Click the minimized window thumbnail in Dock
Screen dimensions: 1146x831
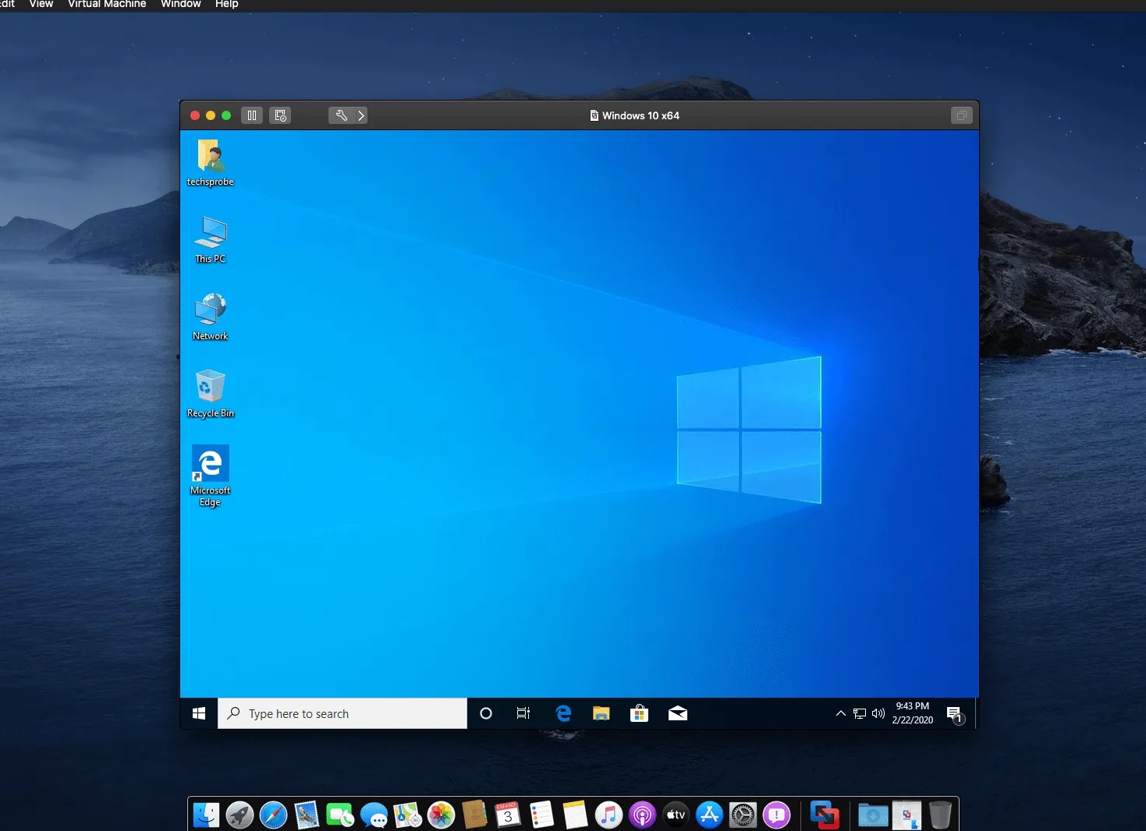907,815
